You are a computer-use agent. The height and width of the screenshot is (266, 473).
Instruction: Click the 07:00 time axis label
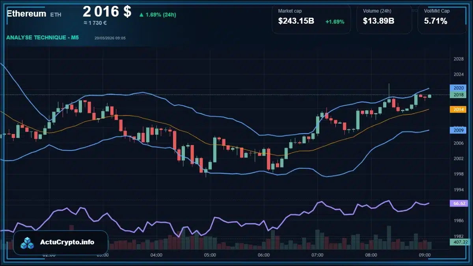(x=317, y=255)
